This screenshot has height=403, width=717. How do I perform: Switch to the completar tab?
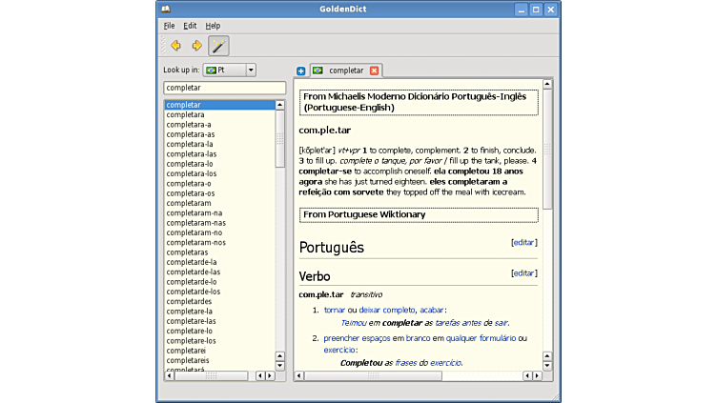tap(345, 71)
